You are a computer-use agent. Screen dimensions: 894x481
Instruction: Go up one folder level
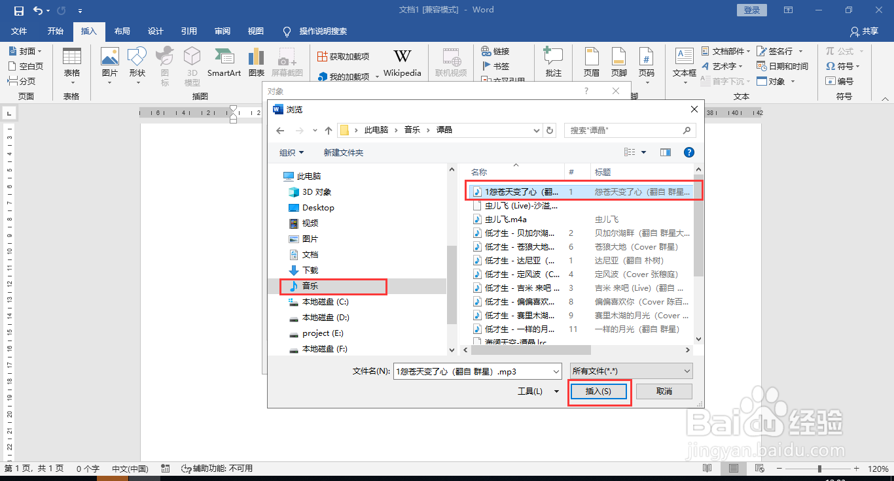[x=329, y=130]
